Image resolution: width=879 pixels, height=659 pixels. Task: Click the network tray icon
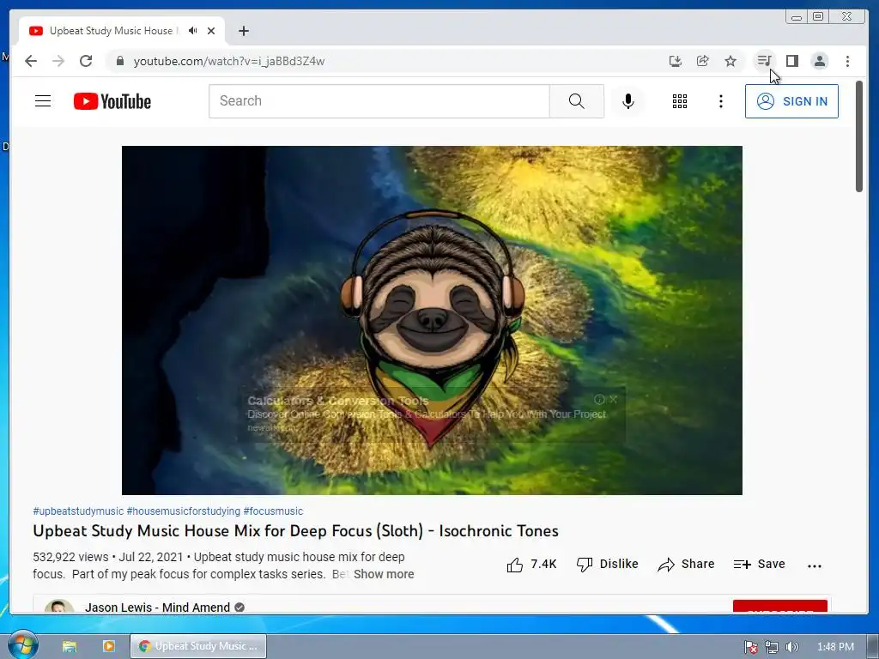pyautogui.click(x=772, y=647)
